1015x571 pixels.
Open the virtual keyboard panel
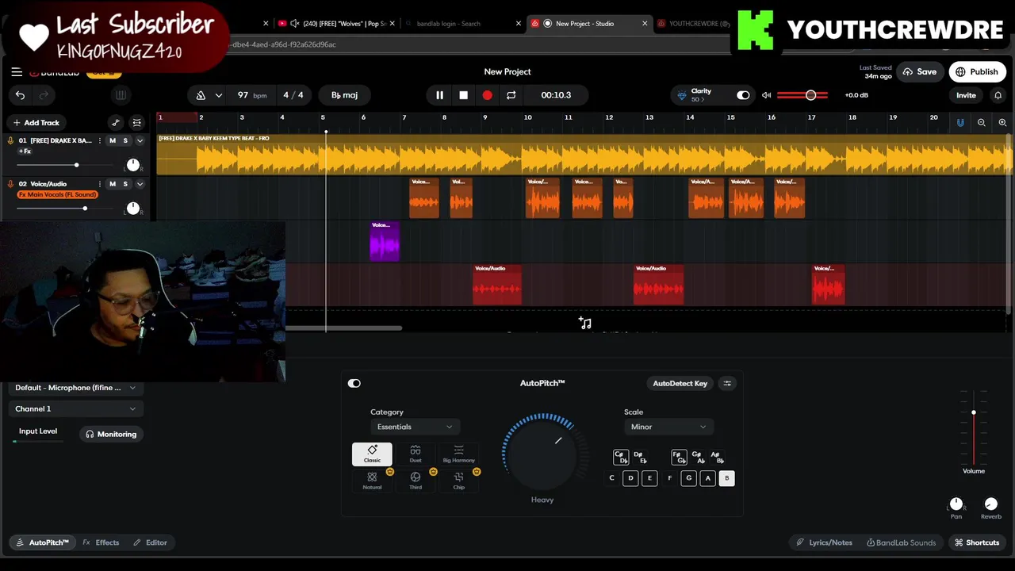121,95
